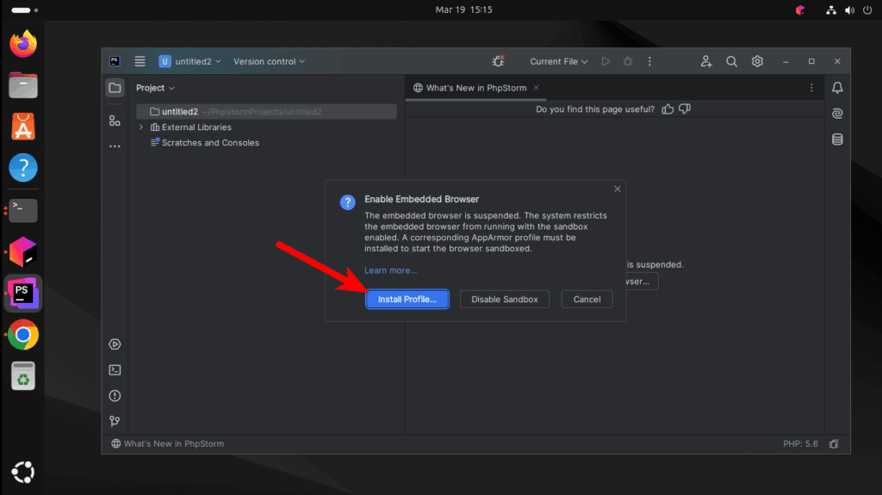
Task: Open more run actions menu
Action: tap(649, 61)
